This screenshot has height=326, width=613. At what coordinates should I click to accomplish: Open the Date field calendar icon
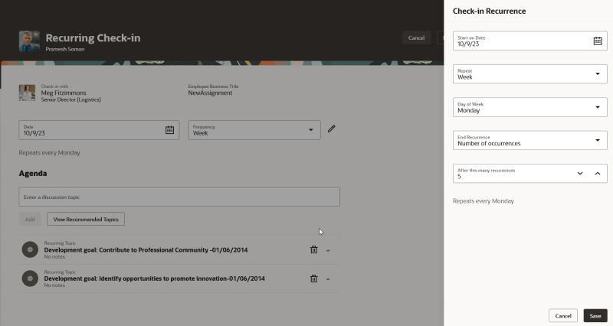169,130
